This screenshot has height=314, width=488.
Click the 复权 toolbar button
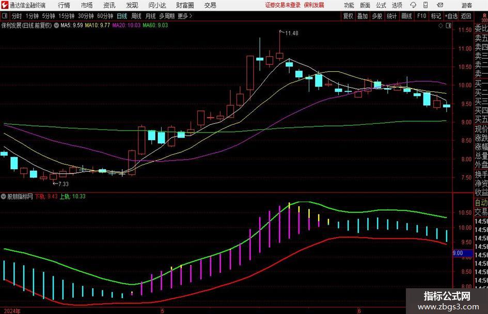[x=348, y=16]
